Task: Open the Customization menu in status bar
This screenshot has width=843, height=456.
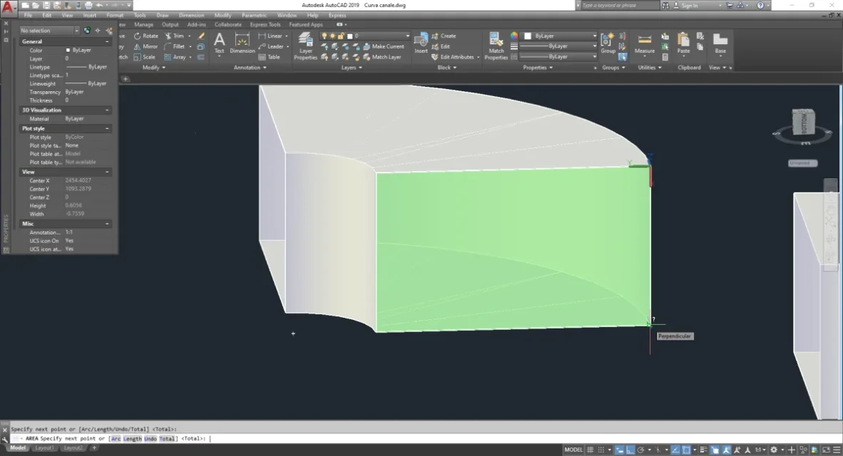Action: (837, 450)
